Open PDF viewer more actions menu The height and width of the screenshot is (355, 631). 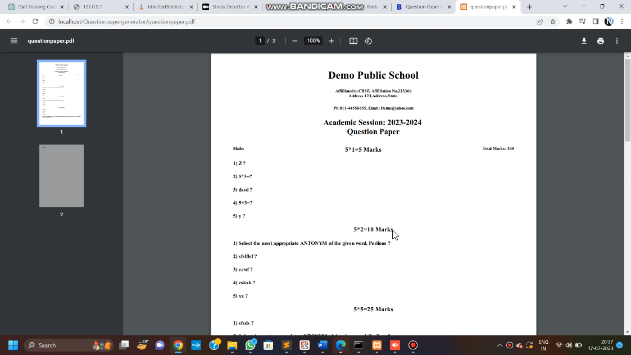coord(617,40)
